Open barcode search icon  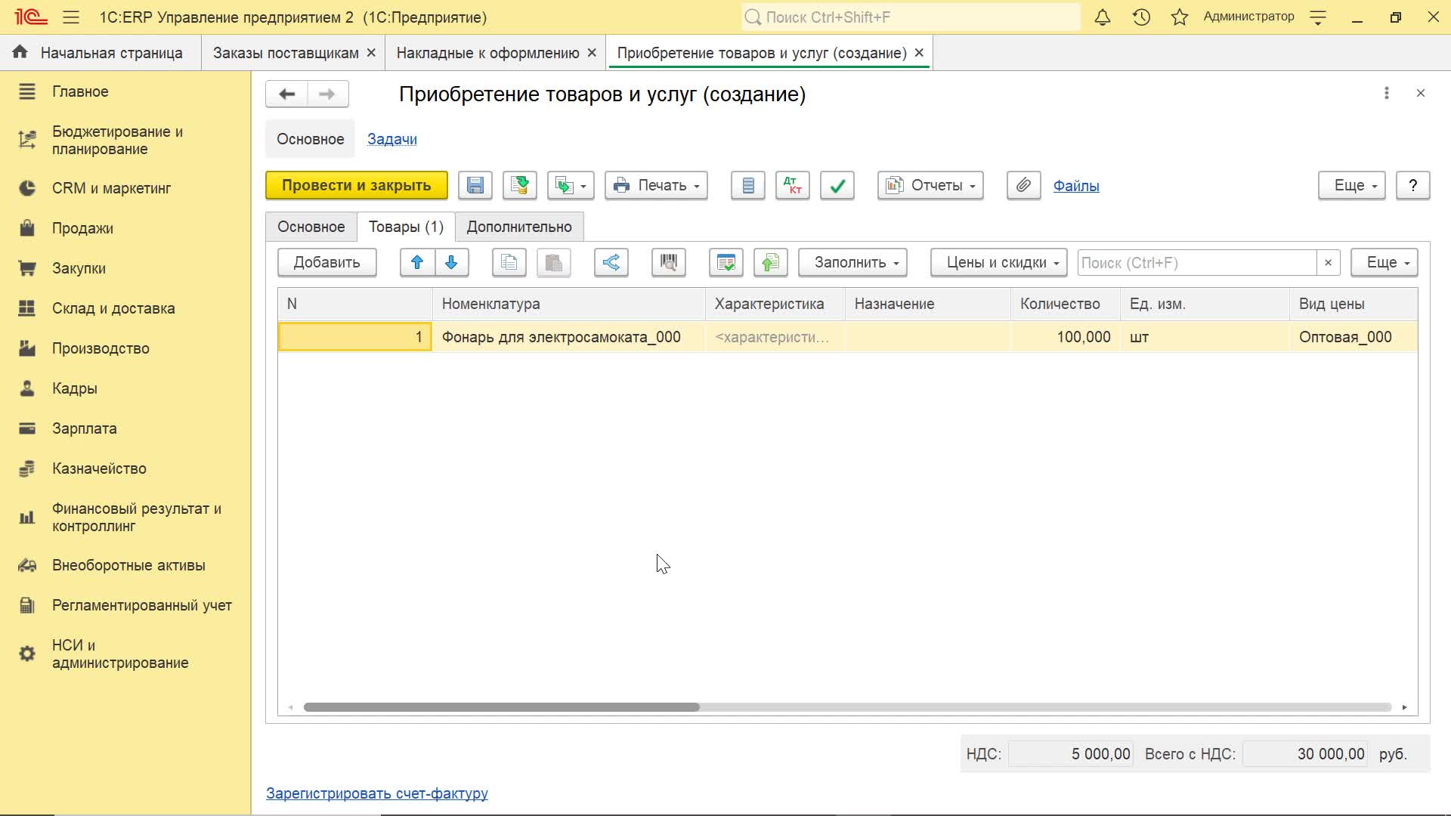pos(669,262)
